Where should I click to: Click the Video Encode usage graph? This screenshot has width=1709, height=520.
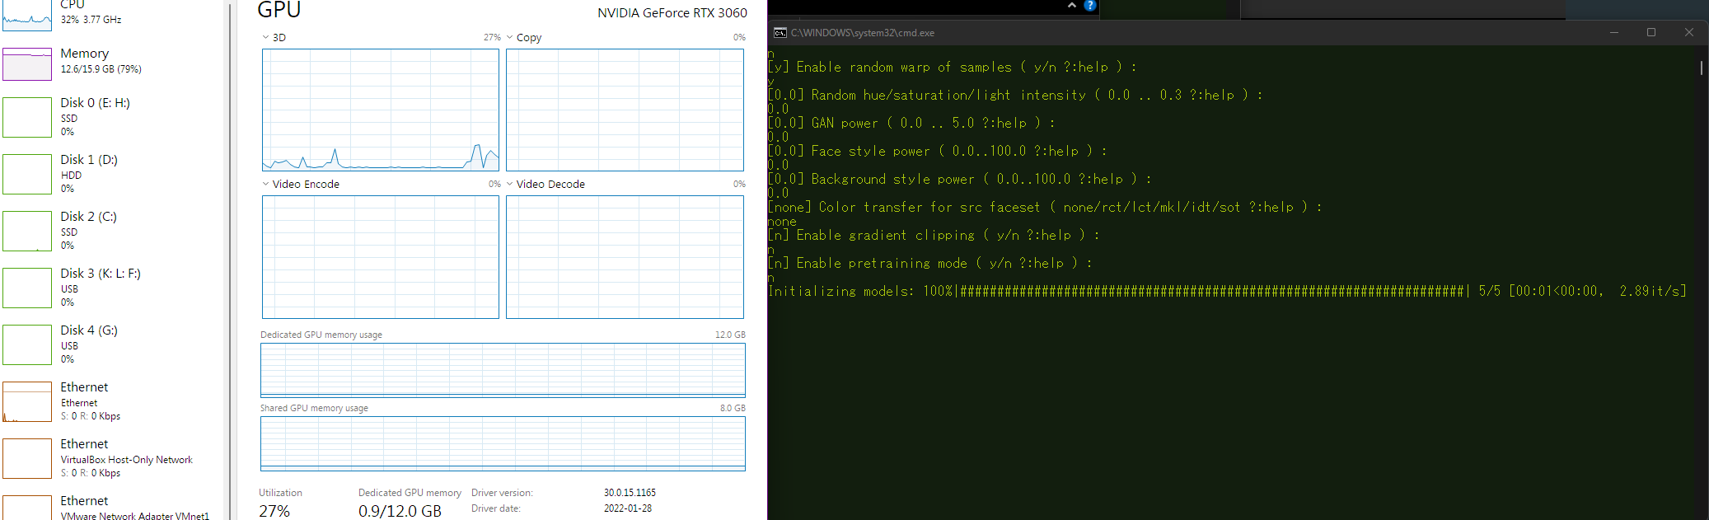[x=381, y=257]
